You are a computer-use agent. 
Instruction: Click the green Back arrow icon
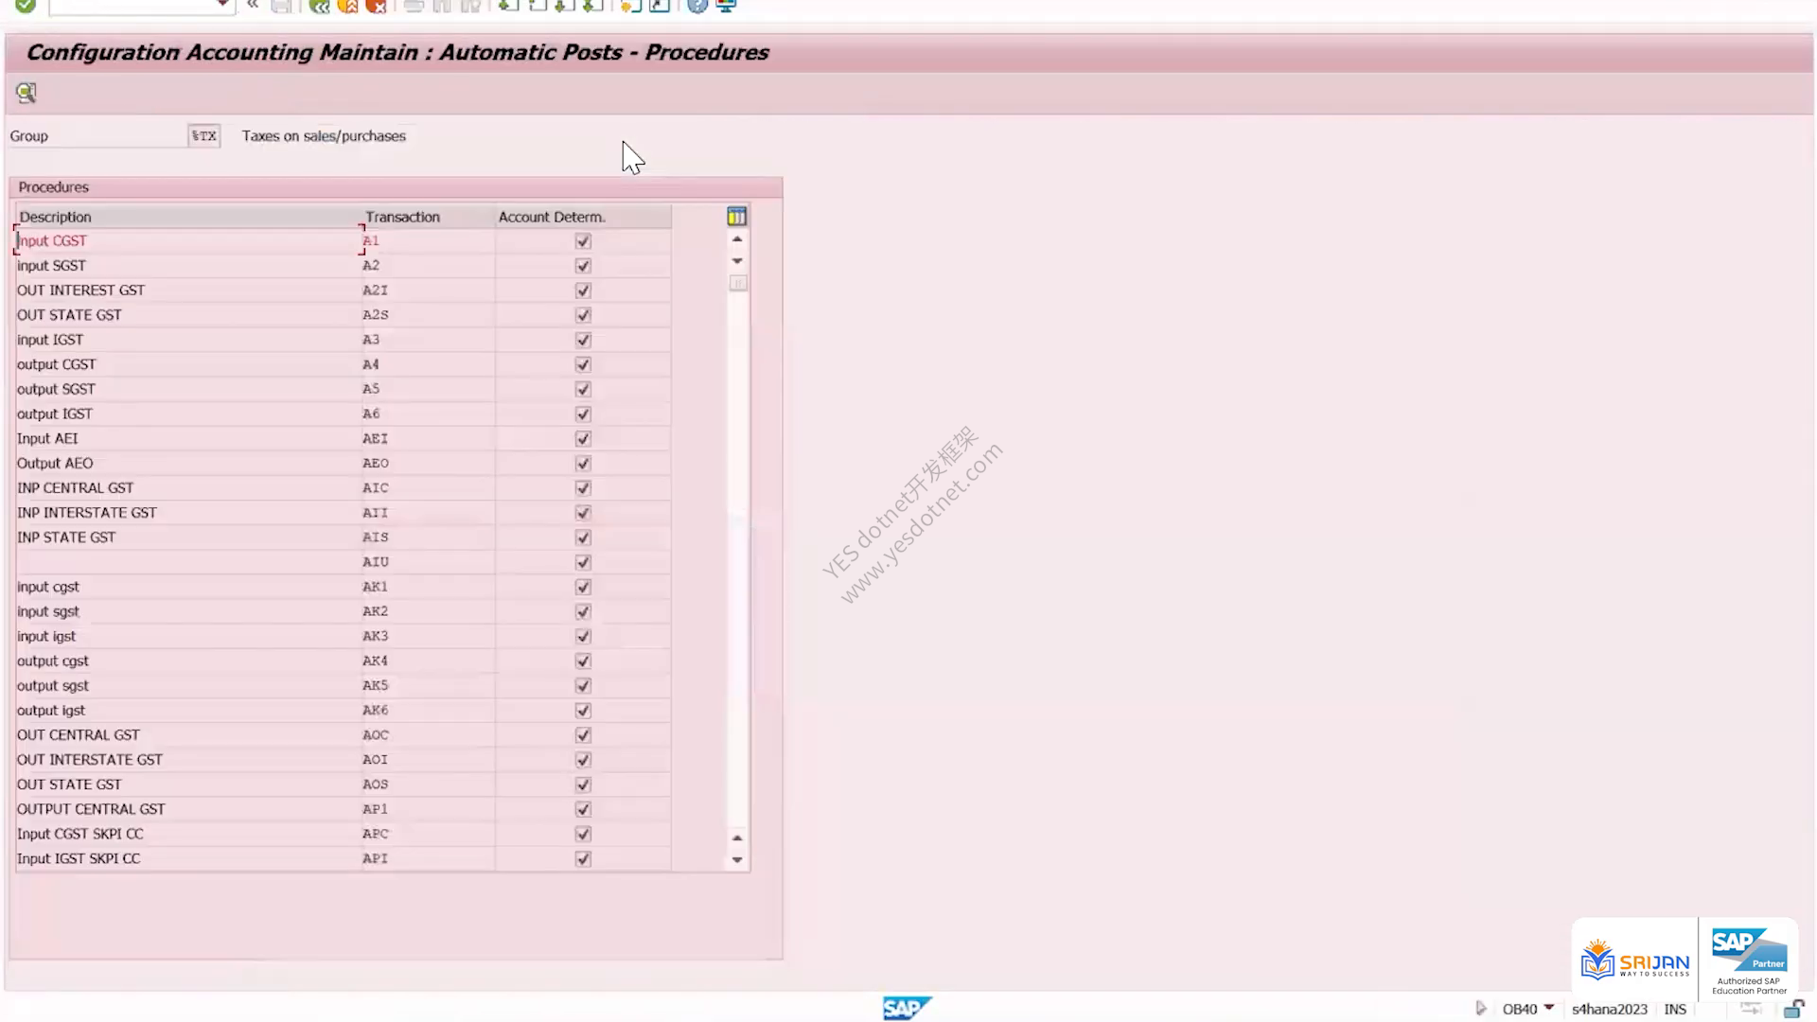319,6
